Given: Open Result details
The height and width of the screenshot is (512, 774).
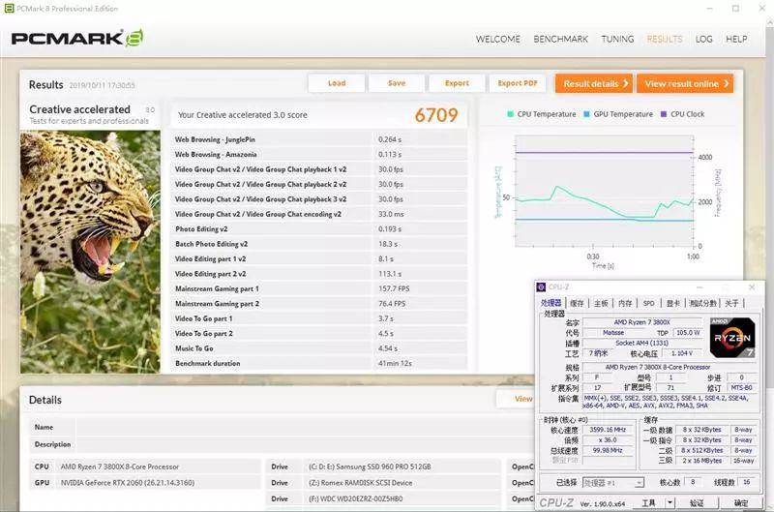Looking at the screenshot, I should (594, 83).
